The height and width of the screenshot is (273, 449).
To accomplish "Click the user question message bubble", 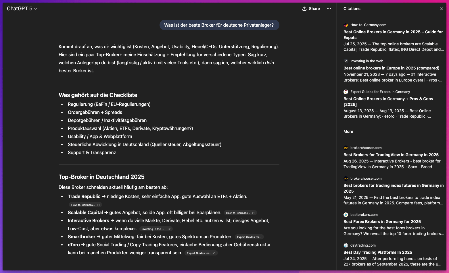I will coord(219,25).
